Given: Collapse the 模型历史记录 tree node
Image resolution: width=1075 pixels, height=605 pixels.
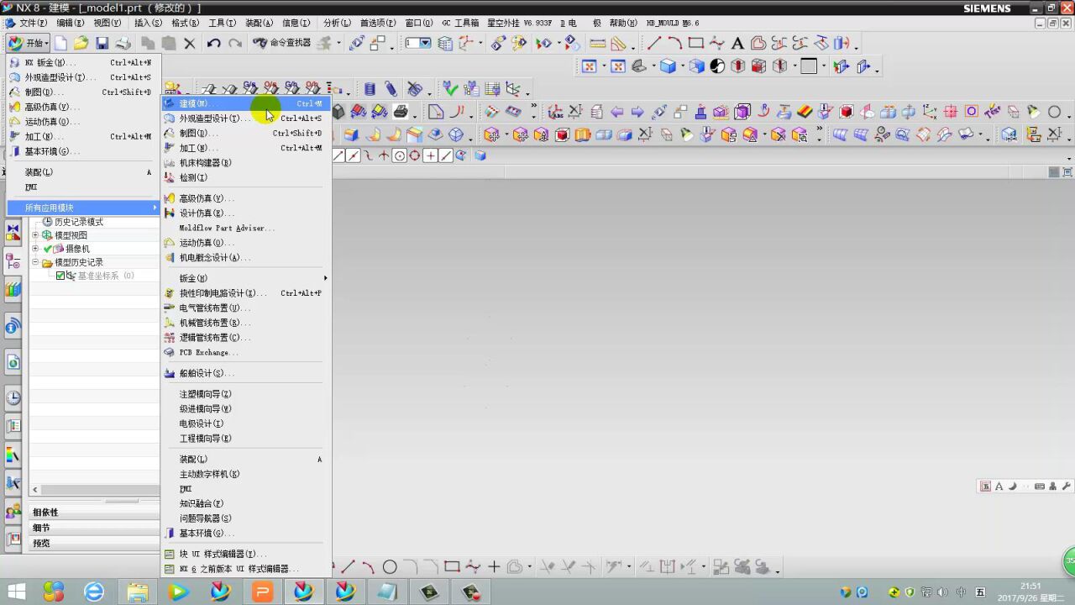Looking at the screenshot, I should point(35,262).
